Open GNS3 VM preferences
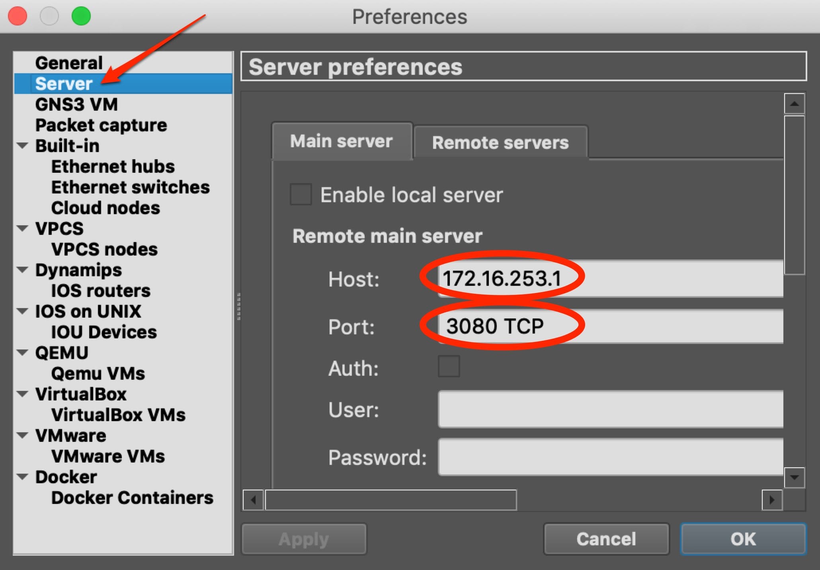 [x=123, y=104]
